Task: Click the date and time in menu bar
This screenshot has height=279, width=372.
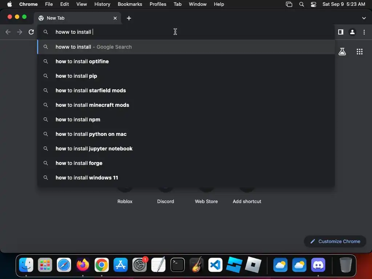Action: tap(344, 4)
